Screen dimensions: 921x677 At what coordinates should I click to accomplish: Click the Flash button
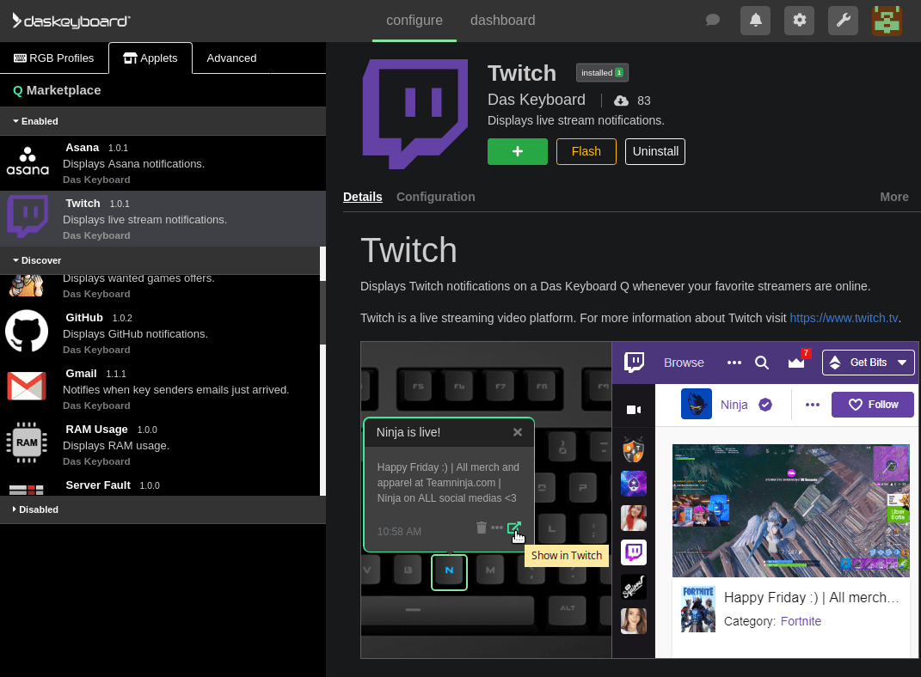(x=586, y=151)
